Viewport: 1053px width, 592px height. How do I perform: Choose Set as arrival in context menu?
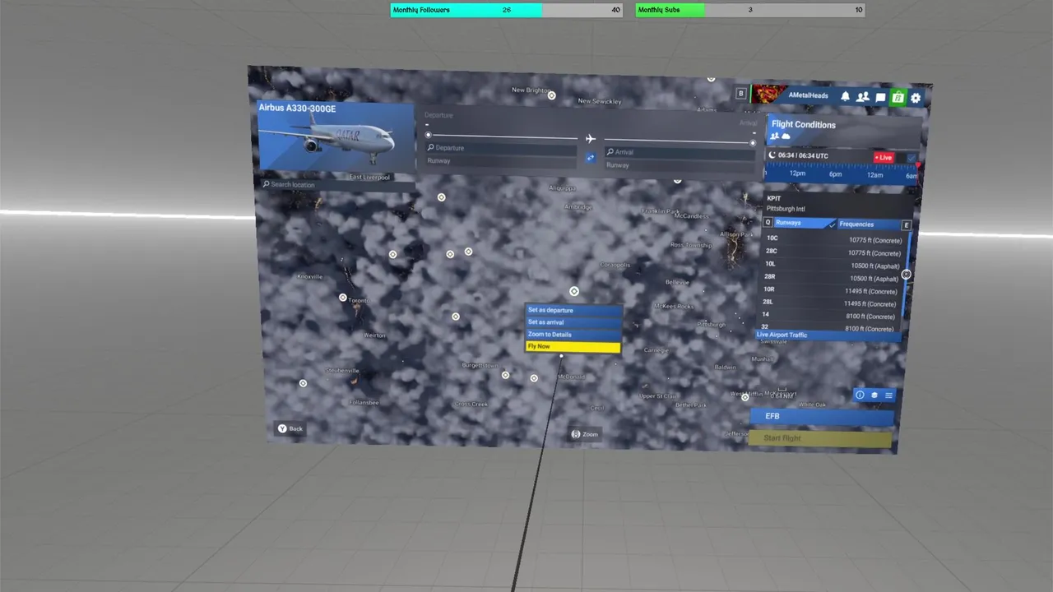[573, 322]
